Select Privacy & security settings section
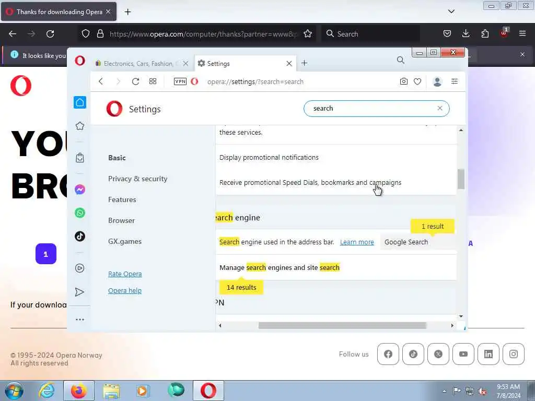Screen dimensions: 535x401 pos(138,179)
